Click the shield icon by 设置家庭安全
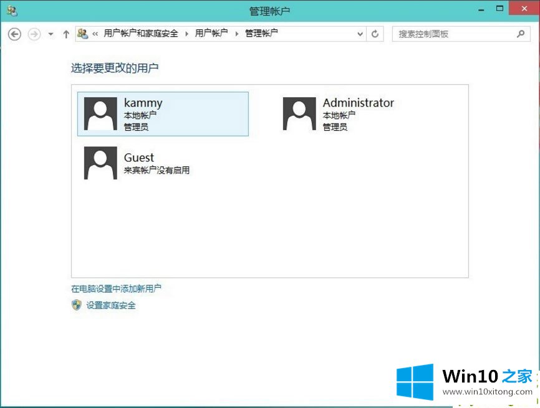The width and height of the screenshot is (540, 408). 77,305
